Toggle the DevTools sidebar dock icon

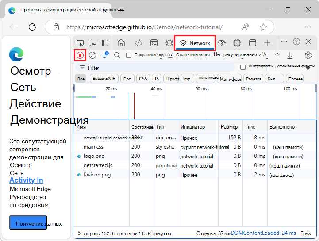click(x=105, y=43)
